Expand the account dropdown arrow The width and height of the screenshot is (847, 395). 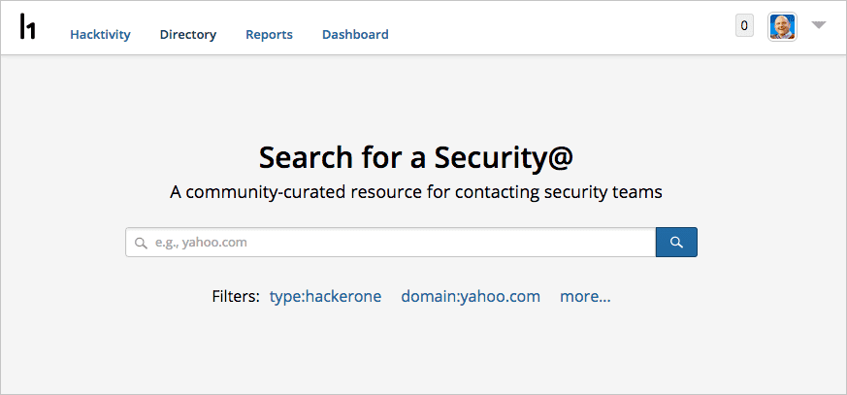[819, 26]
